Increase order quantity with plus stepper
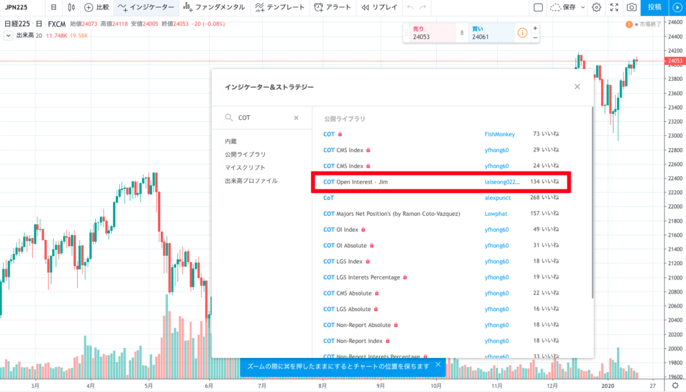 [535, 28]
